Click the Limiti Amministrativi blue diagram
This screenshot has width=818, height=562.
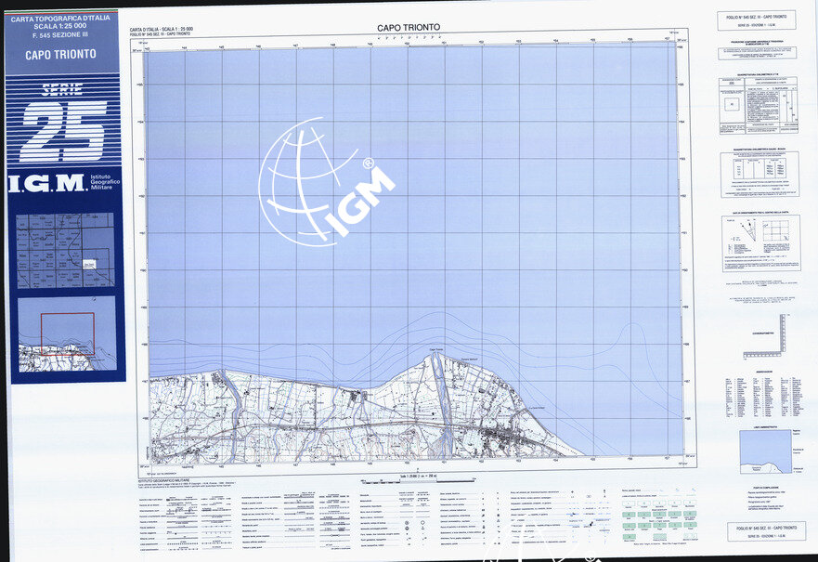765,451
